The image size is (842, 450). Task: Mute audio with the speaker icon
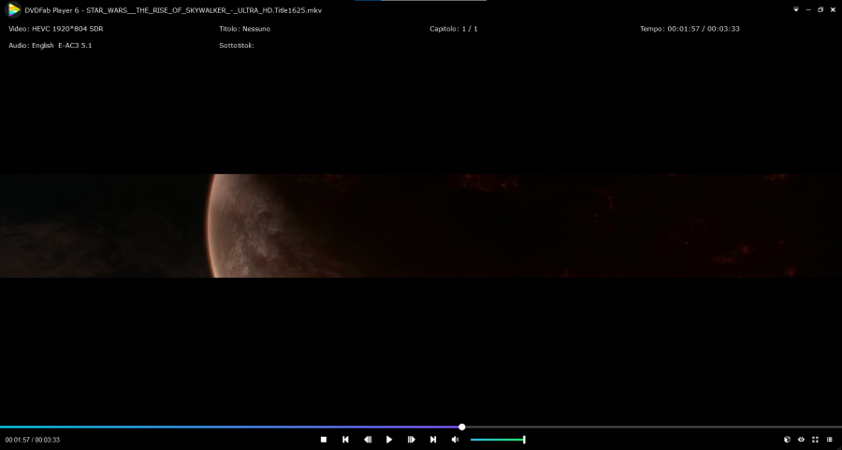(455, 440)
